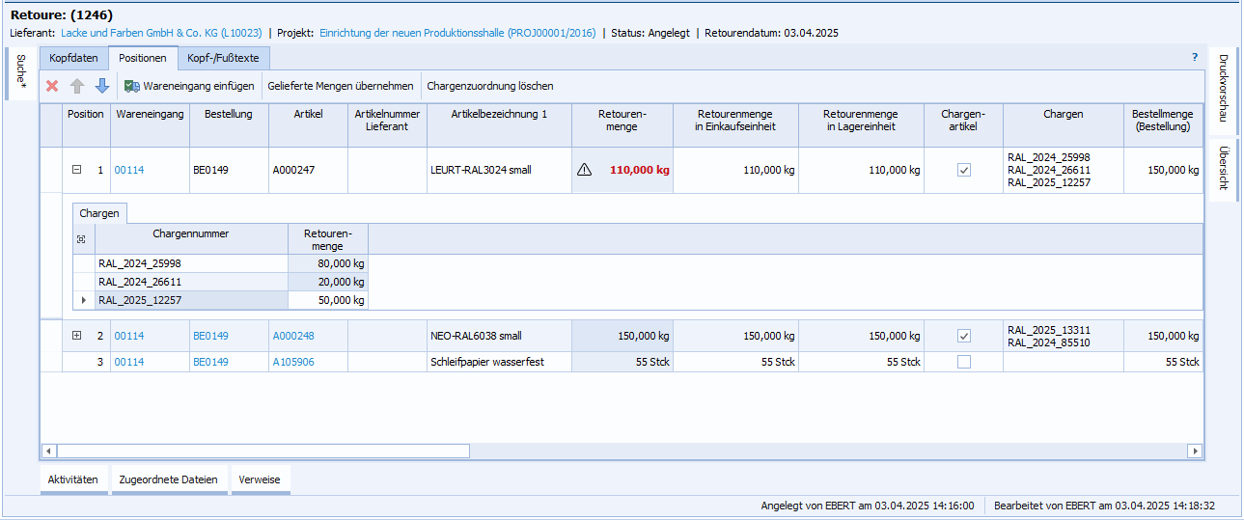Viewport: 1244px width, 520px height.
Task: Expand position 2 batch details
Action: 77,336
